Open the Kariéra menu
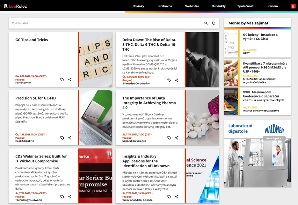This screenshot has height=205, width=298. click(272, 6)
